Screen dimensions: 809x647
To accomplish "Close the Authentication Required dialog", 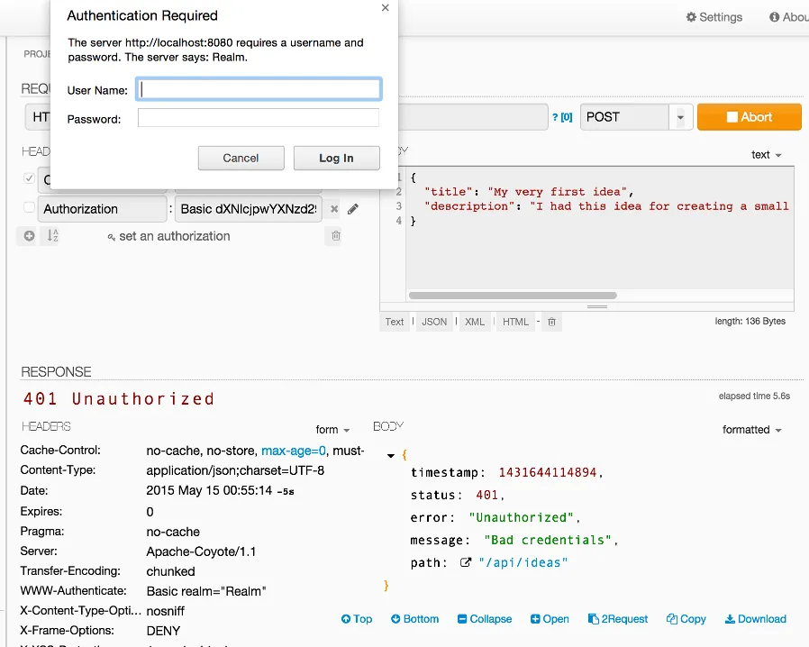I will (386, 8).
